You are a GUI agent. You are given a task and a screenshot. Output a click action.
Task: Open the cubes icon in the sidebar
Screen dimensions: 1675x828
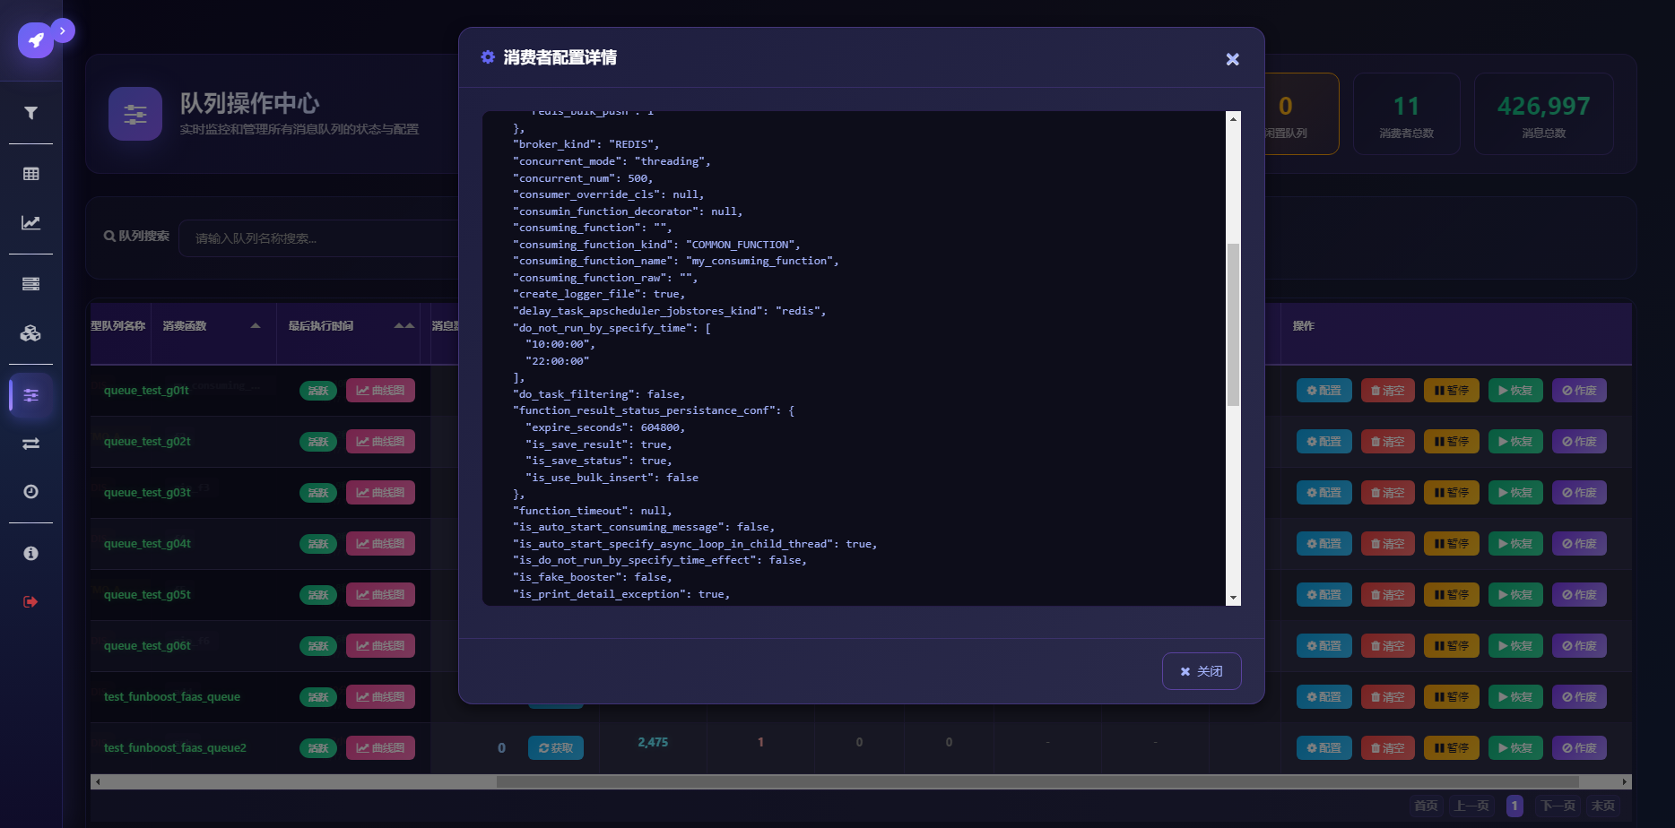tap(30, 332)
